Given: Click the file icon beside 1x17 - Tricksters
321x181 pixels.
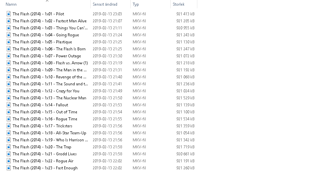Looking at the screenshot, I should click(x=9, y=126).
